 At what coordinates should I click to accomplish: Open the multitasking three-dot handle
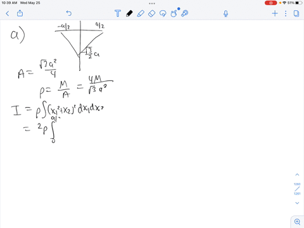[152, 3]
